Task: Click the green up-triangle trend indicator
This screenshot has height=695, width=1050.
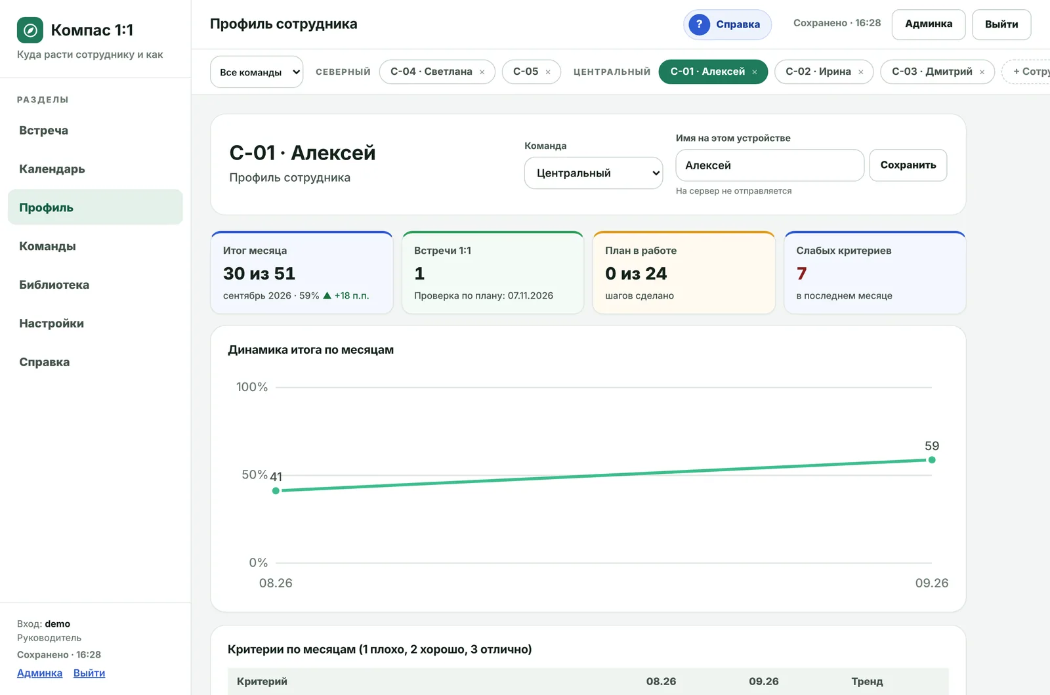Action: pyautogui.click(x=327, y=295)
